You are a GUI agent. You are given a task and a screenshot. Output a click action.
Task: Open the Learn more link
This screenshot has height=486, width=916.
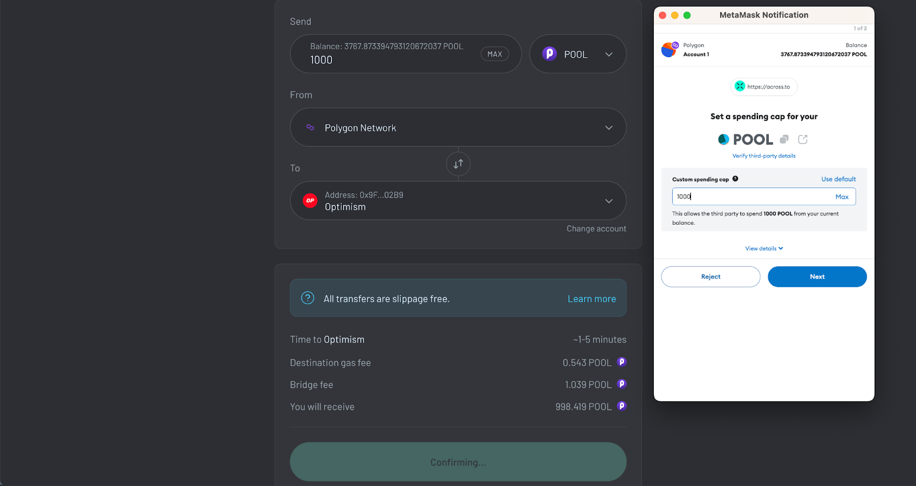[591, 298]
